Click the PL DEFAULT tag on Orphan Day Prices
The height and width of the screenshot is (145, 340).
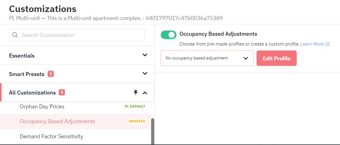pos(135,106)
